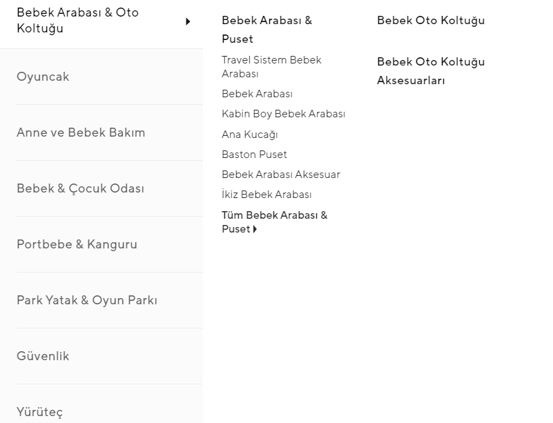
Task: Select Anne ve Bebek Bakım category
Action: pyautogui.click(x=81, y=132)
